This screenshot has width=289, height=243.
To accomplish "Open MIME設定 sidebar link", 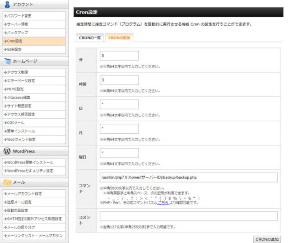I will click(x=34, y=89).
